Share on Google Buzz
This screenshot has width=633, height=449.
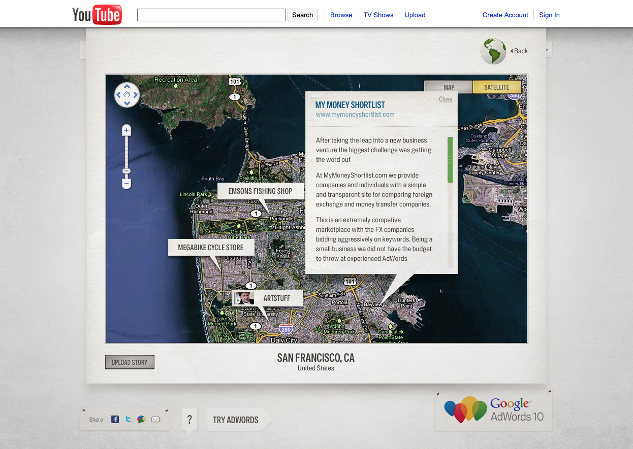142,420
